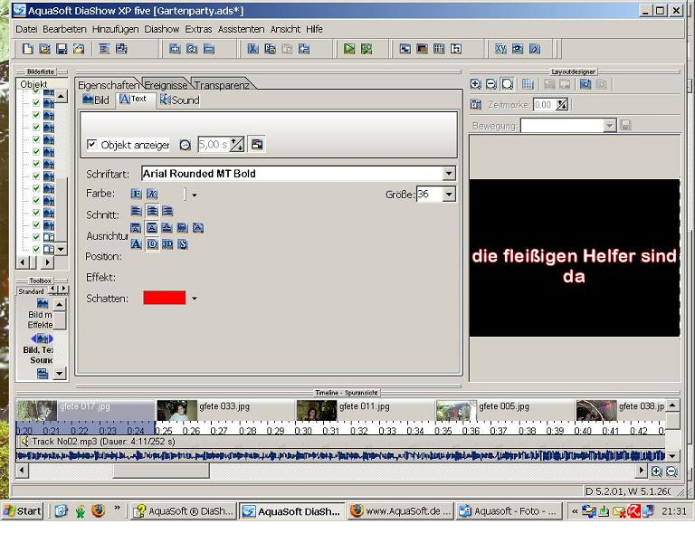Screen dimensions: 695x543
Task: Click the bold font style icon
Action: click(x=136, y=194)
